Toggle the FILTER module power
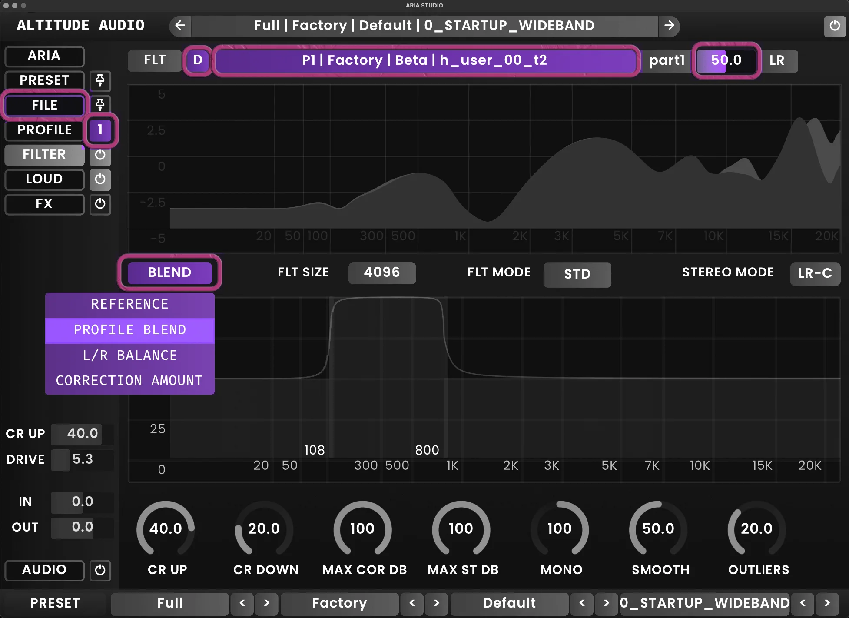Screen dimensions: 849x618 coord(100,155)
